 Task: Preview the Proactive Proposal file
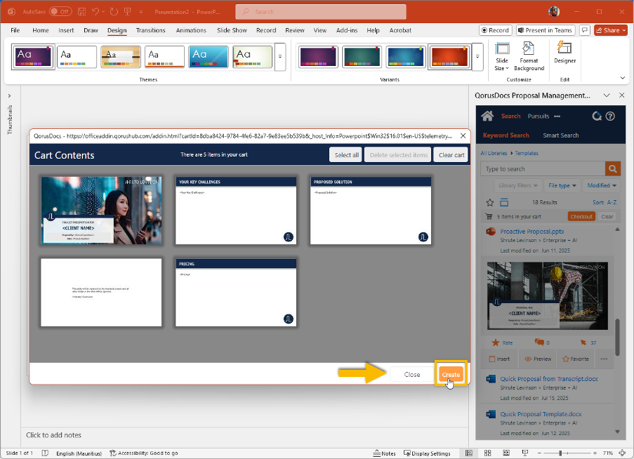[x=538, y=359]
